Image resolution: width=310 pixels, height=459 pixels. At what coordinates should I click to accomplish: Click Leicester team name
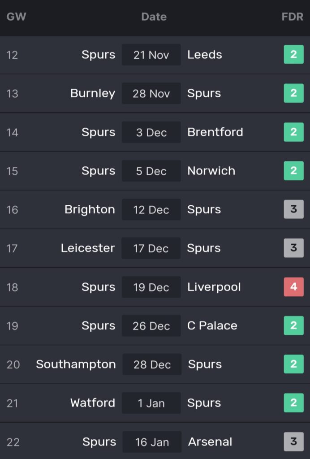point(88,248)
